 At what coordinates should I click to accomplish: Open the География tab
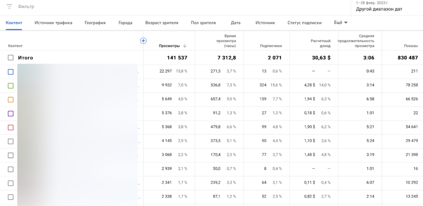coord(95,23)
